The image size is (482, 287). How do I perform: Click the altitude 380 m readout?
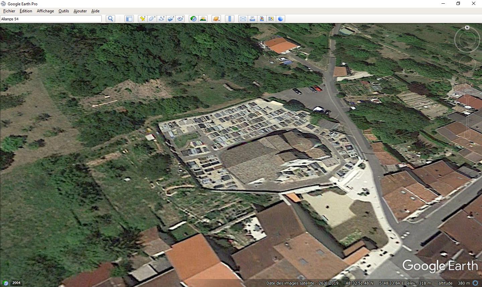click(x=454, y=283)
